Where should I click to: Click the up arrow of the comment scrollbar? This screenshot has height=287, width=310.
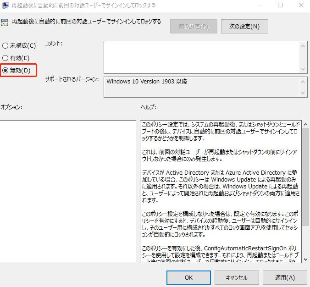[x=303, y=45]
